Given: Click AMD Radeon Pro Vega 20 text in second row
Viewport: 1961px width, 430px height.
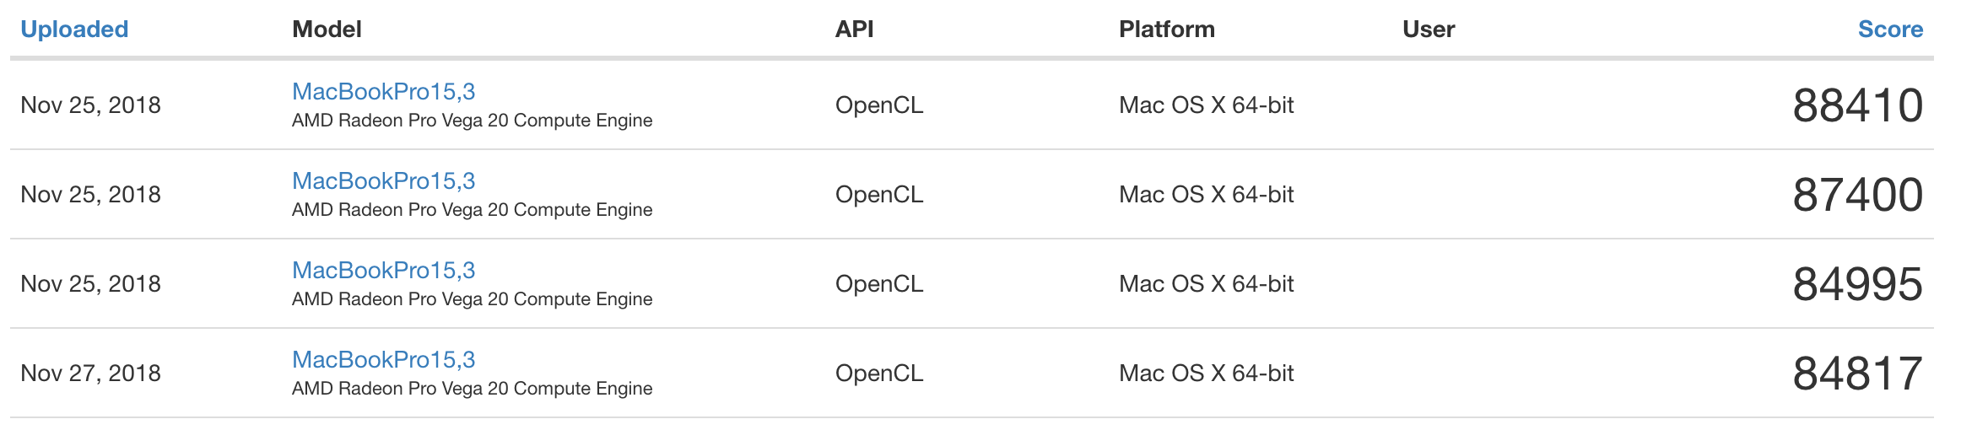Looking at the screenshot, I should (x=472, y=210).
